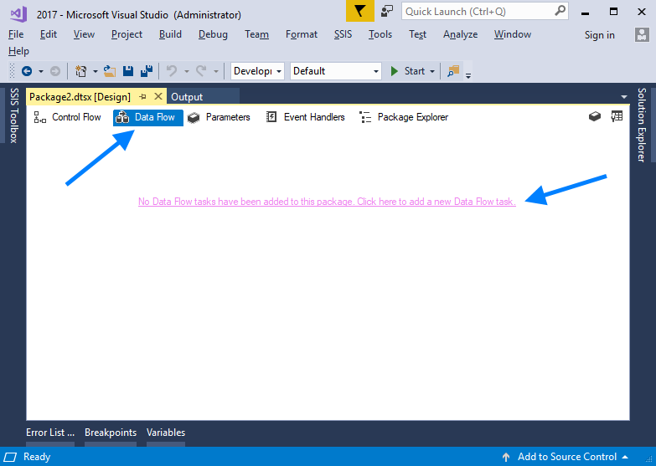Viewport: 656px width, 466px height.
Task: Click the Sign in link
Action: click(599, 35)
